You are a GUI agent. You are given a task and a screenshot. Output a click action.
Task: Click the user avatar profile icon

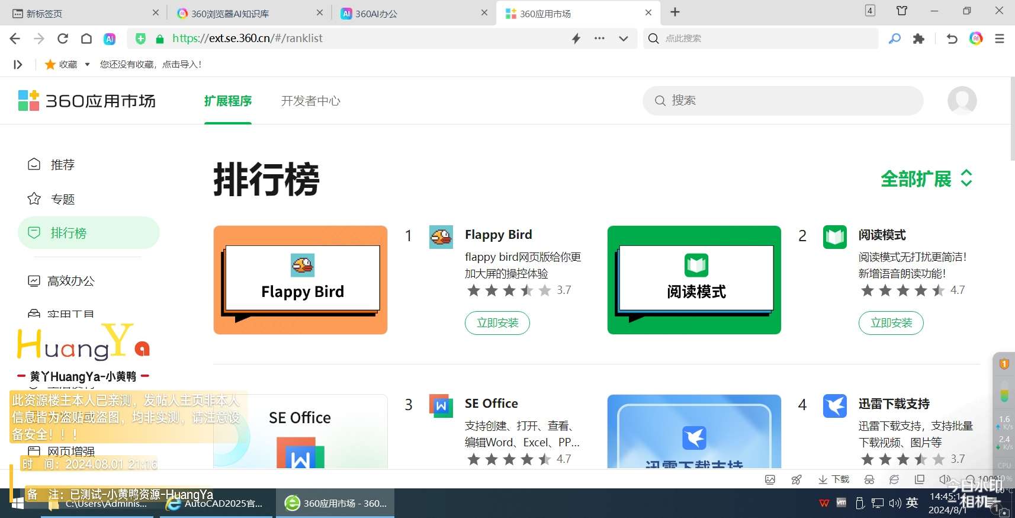point(962,101)
